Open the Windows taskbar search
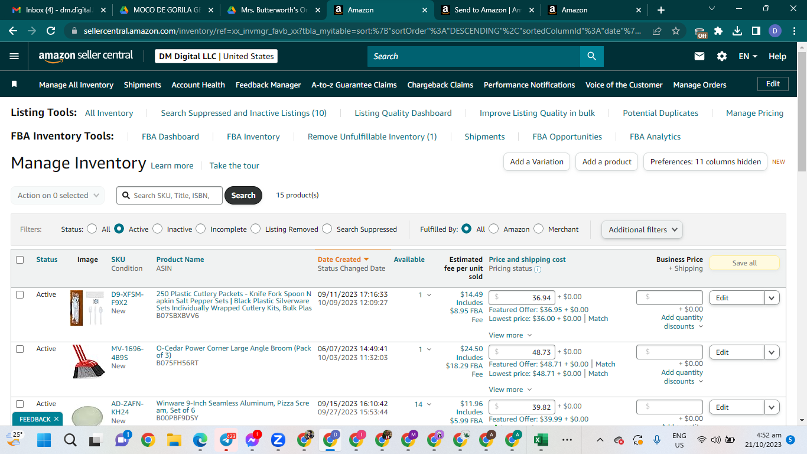The image size is (807, 454). pos(70,440)
